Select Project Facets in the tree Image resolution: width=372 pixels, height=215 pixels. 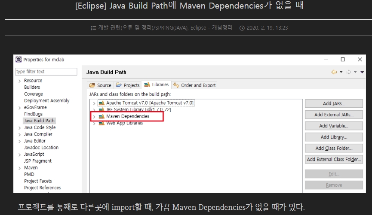coord(38,181)
